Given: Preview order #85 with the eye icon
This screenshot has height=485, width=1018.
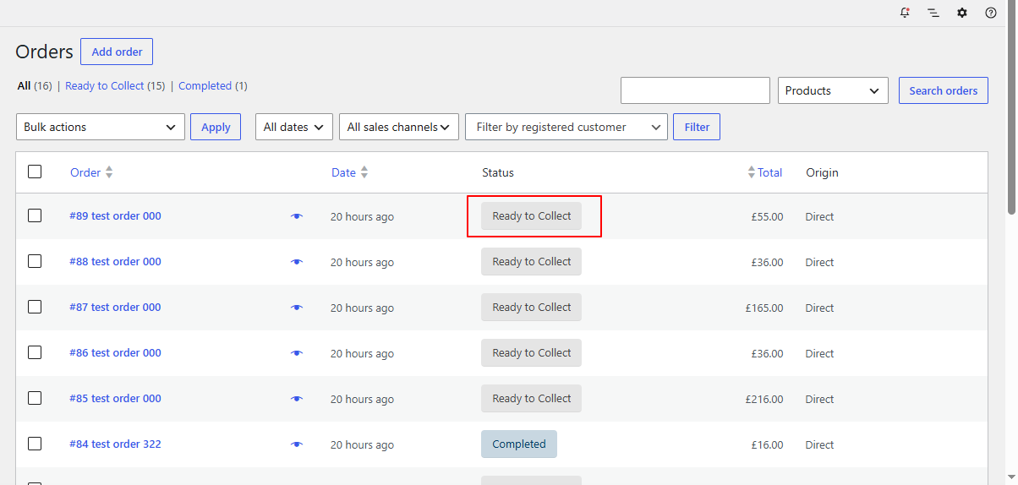Looking at the screenshot, I should tap(296, 399).
